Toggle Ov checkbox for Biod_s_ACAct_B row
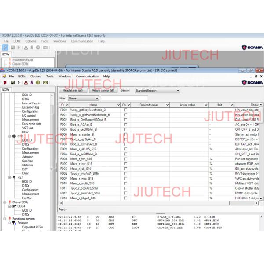 tap(125, 125)
